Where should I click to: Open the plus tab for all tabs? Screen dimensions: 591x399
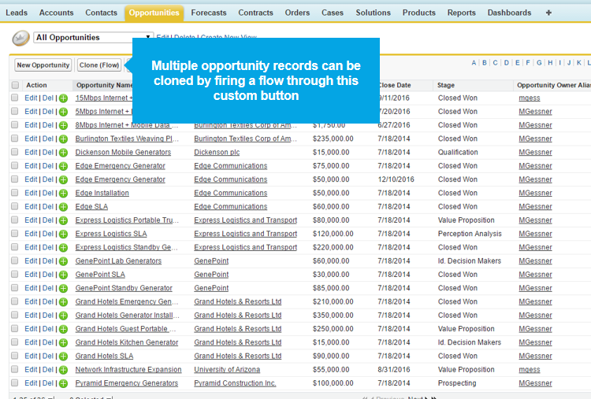548,13
